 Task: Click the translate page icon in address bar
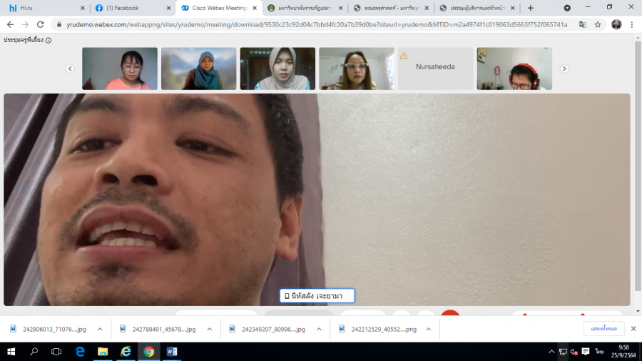[583, 24]
